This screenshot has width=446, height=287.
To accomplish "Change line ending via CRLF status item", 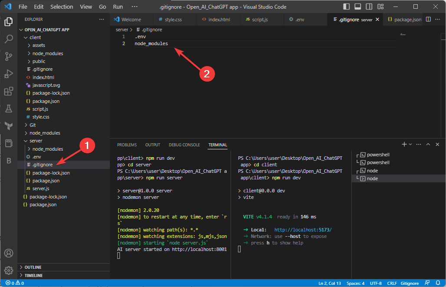I will click(392, 283).
